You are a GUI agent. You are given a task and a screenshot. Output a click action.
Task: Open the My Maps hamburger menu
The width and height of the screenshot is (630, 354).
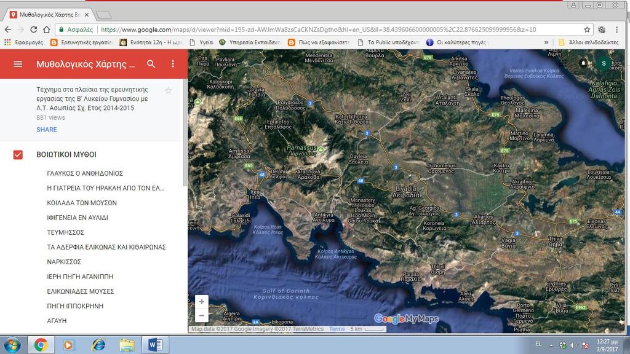(x=18, y=64)
